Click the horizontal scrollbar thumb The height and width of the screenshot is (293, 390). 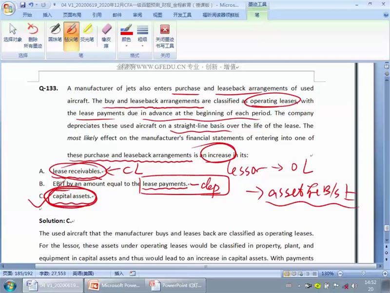206,266
